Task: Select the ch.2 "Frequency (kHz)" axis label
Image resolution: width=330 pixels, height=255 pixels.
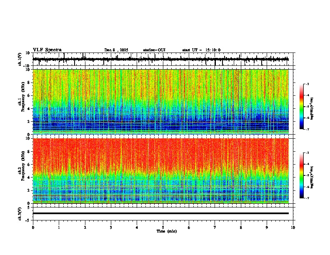Action: tap(23, 166)
